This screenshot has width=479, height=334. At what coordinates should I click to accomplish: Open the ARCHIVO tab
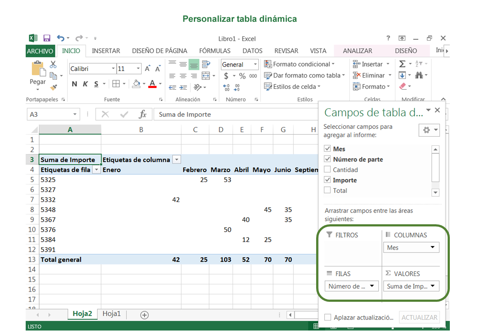pos(40,51)
